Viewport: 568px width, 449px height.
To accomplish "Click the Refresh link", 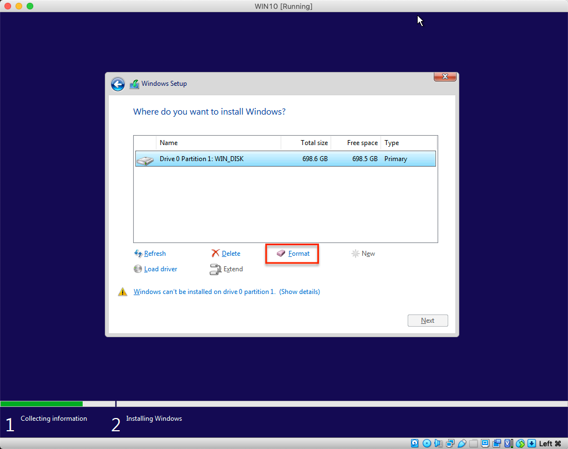I will [x=155, y=254].
